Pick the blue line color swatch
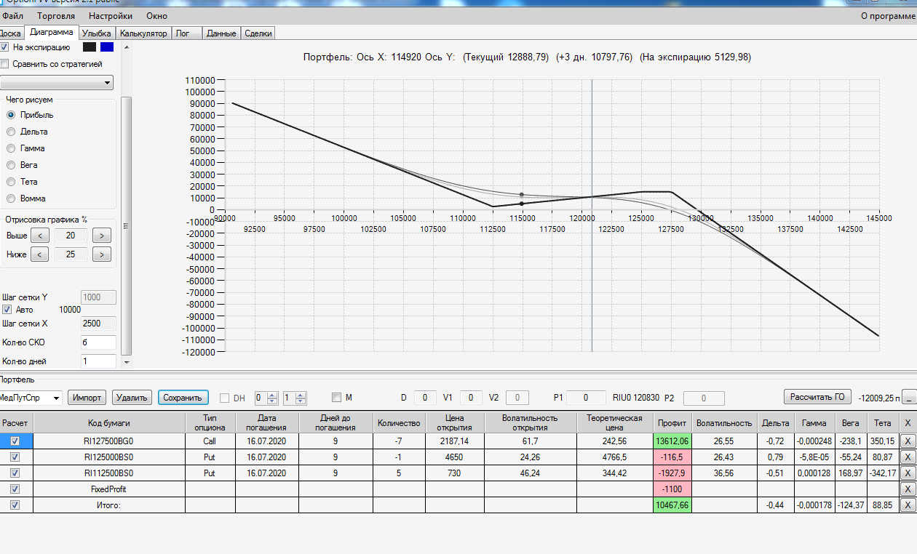Screen dimensions: 917x554 click(107, 47)
